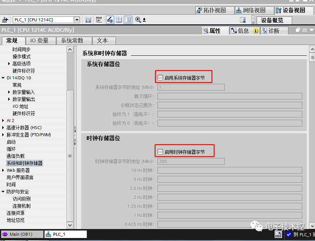
Task: Click the small left arrow on the splitter
Action: [x=75, y=131]
